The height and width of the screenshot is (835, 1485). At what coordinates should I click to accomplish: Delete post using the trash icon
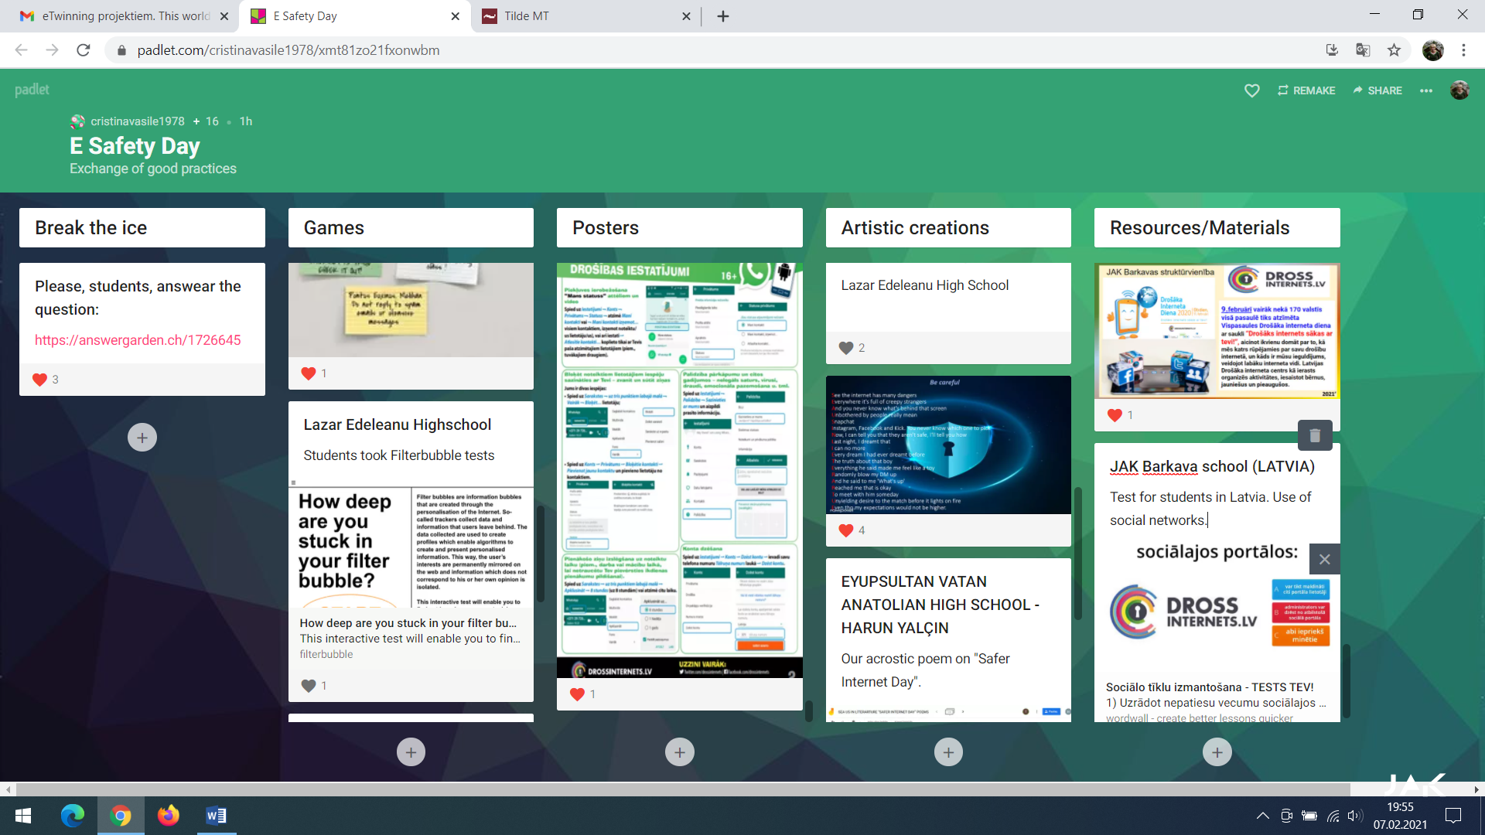point(1314,436)
